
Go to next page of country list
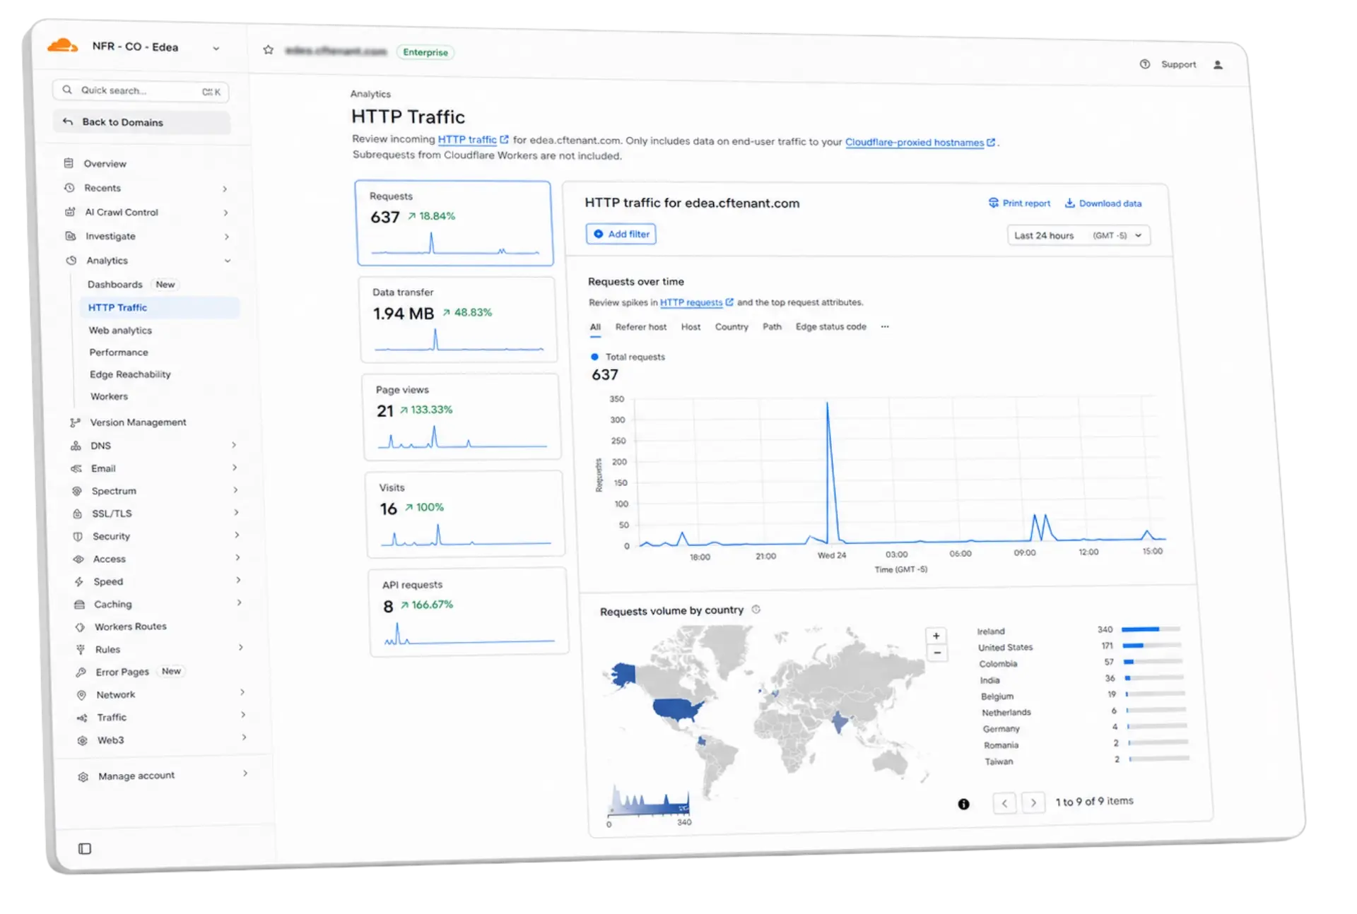[x=1033, y=803]
